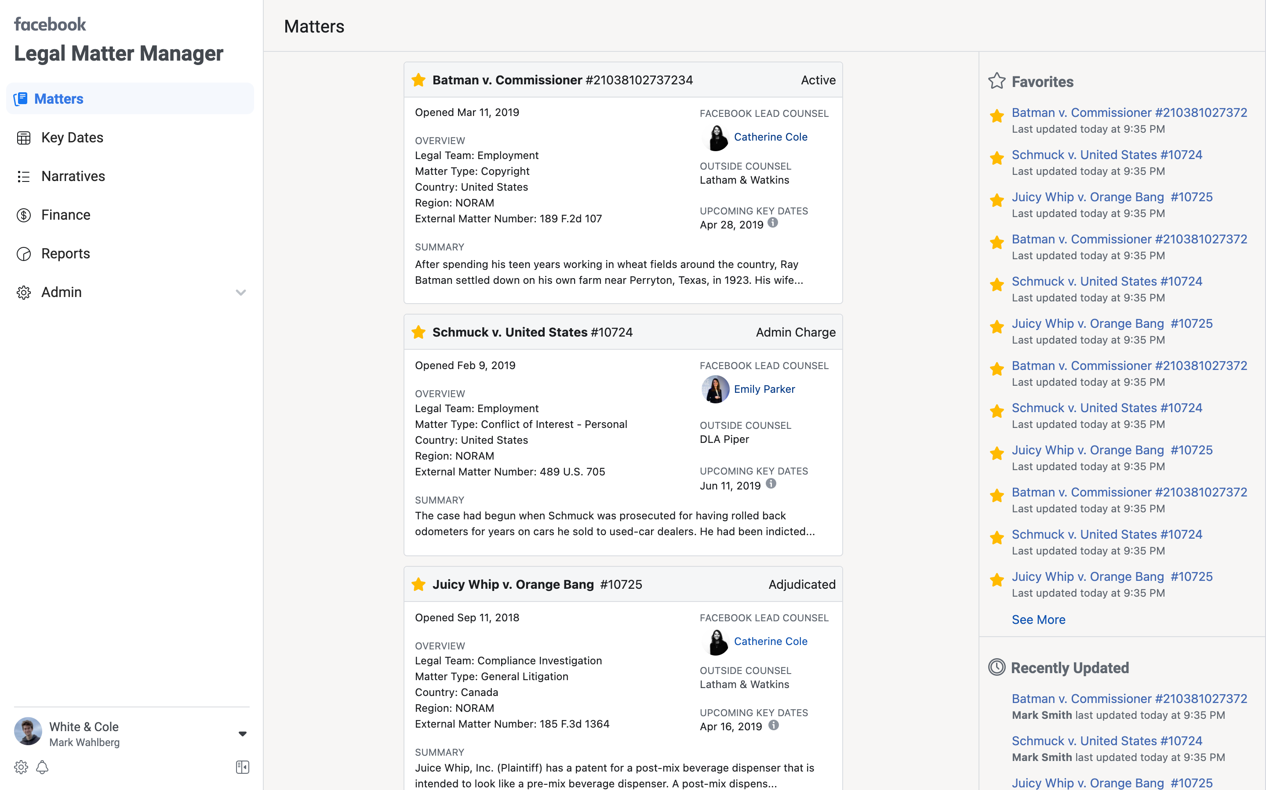Viewport: 1266px width, 790px height.
Task: Click the settings gear icon at sidebar bottom
Action: 21,767
